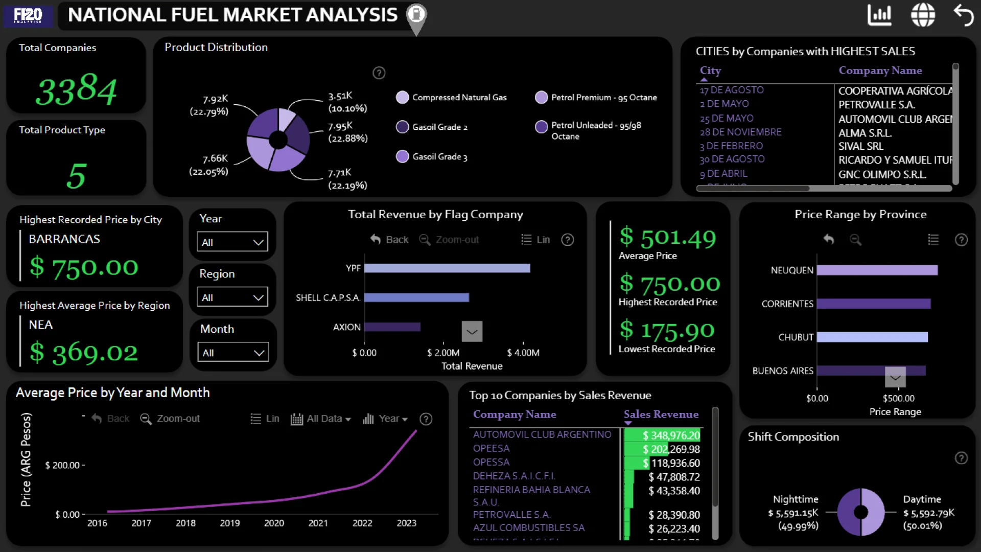
Task: Click Back in Average Price chart
Action: point(110,419)
